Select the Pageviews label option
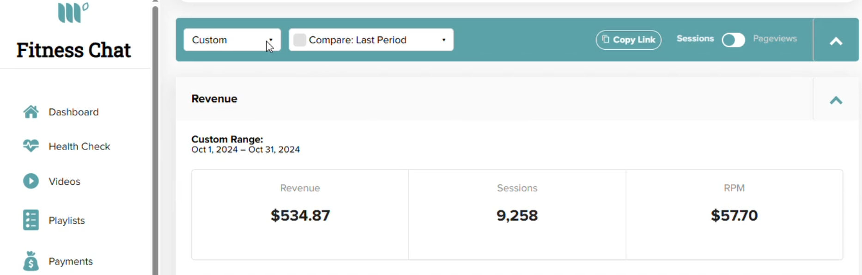This screenshot has width=862, height=275. (x=775, y=39)
